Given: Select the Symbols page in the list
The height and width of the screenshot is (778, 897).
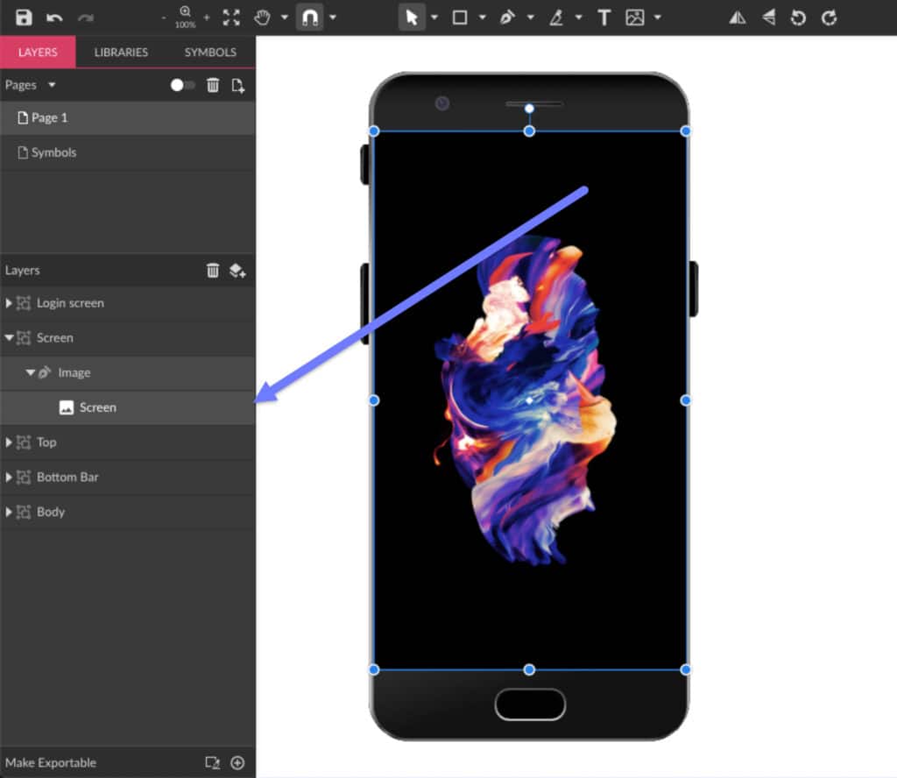Looking at the screenshot, I should click(x=53, y=152).
